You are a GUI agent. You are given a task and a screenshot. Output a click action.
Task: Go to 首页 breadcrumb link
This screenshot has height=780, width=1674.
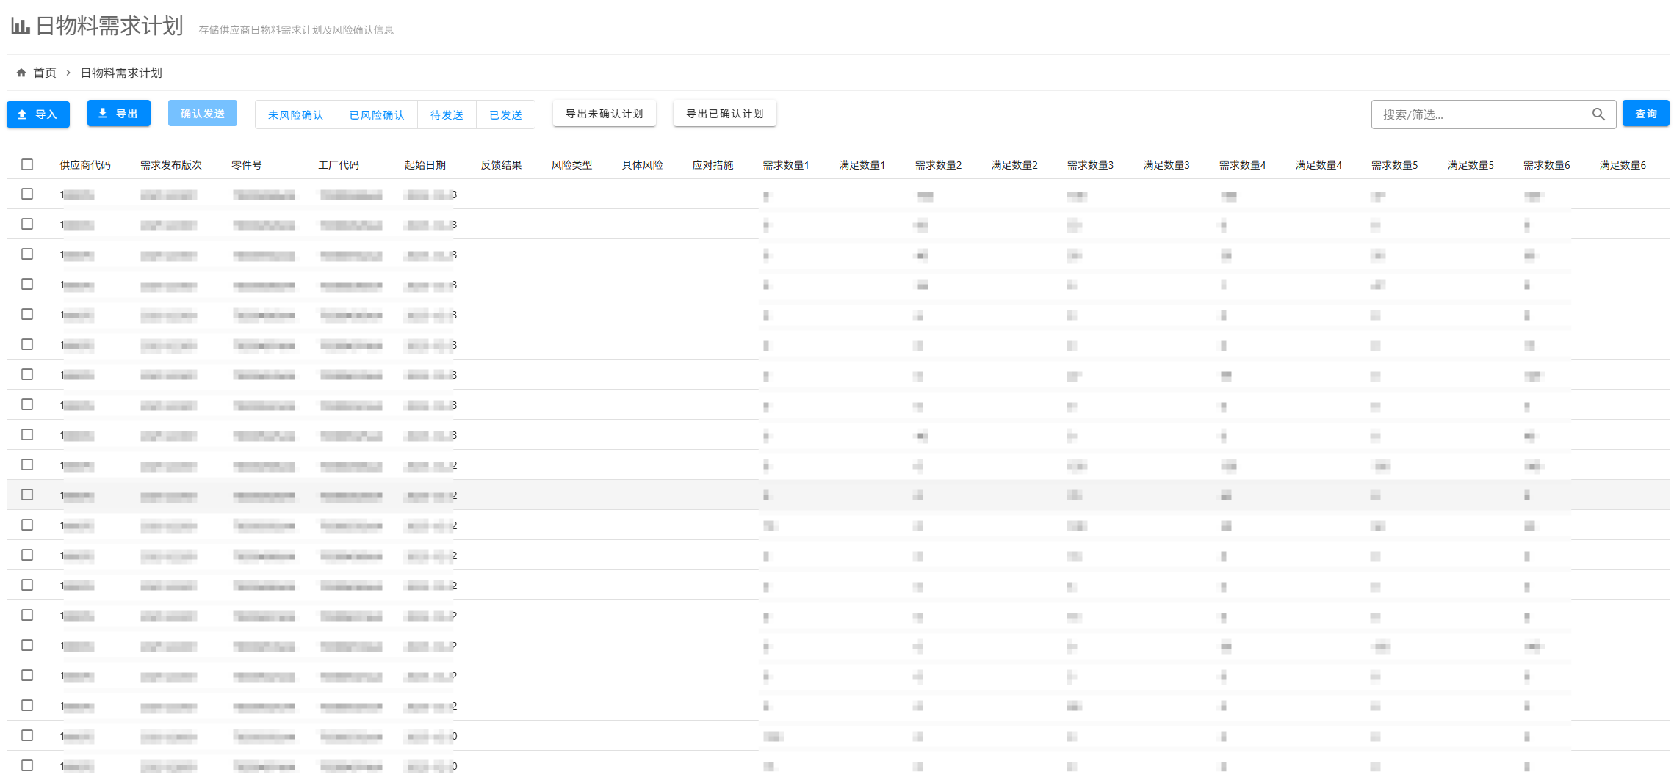44,73
